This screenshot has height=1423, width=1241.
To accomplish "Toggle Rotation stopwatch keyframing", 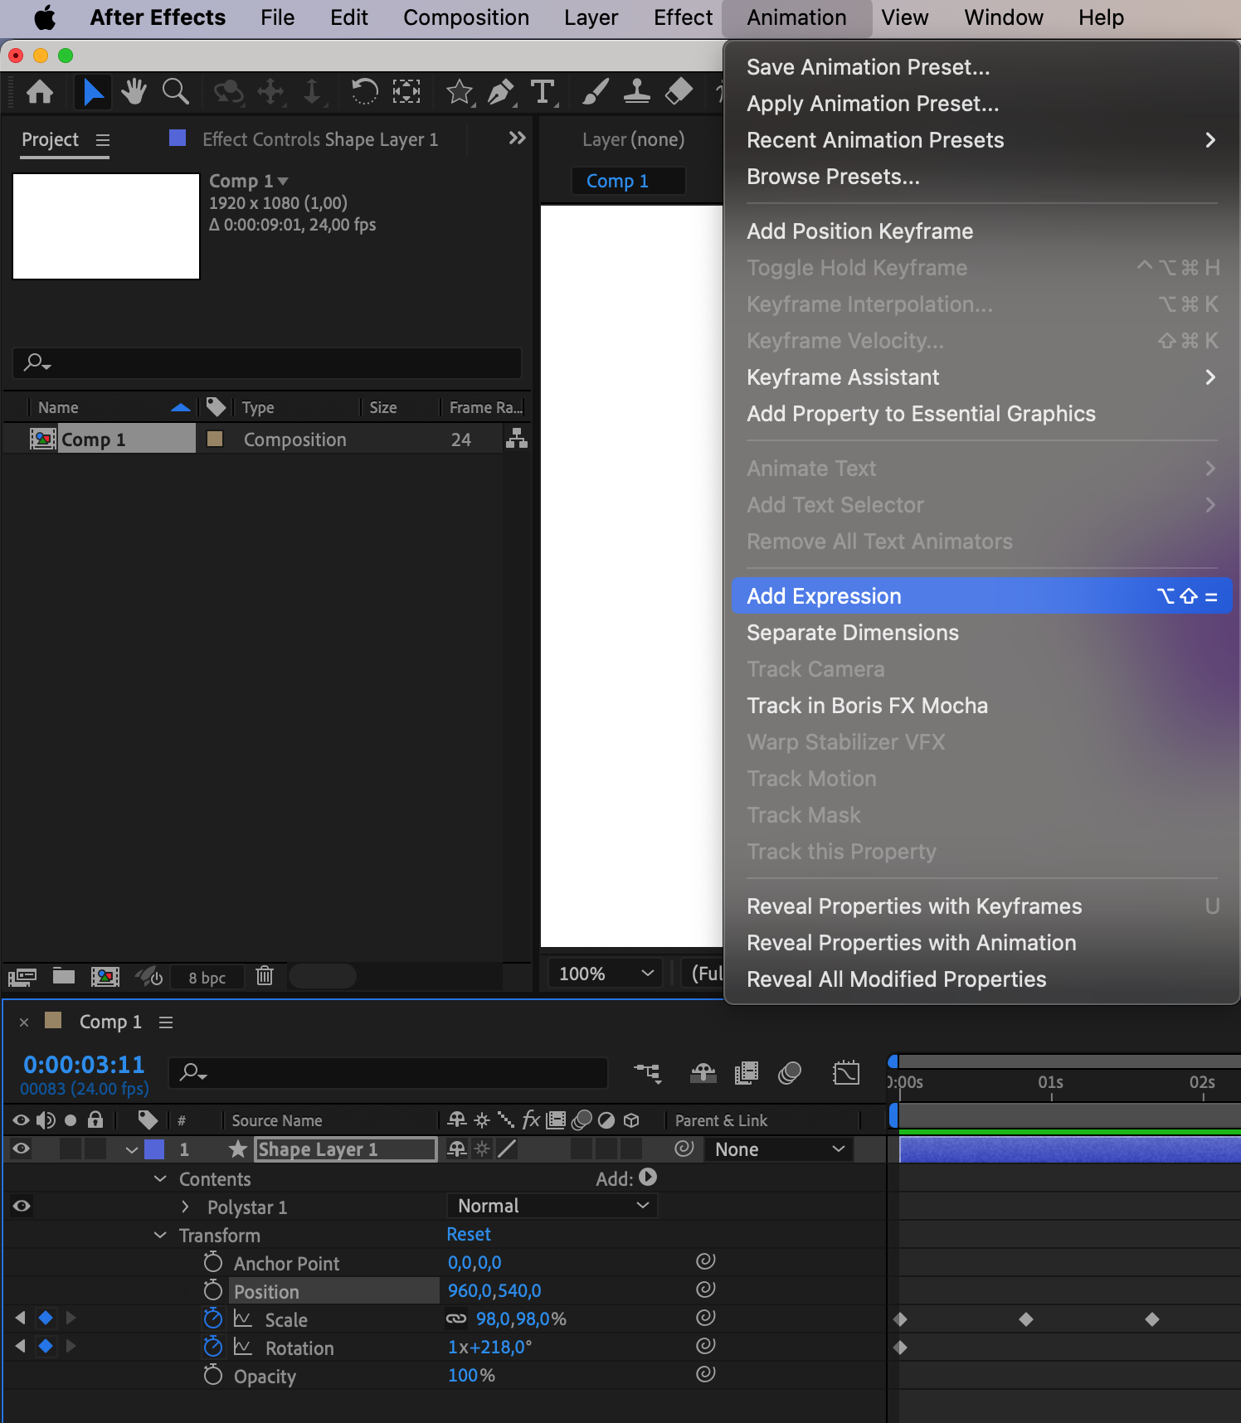I will pos(213,1346).
